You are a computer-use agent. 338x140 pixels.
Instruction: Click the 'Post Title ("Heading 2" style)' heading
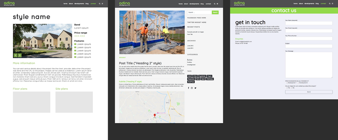(140, 63)
